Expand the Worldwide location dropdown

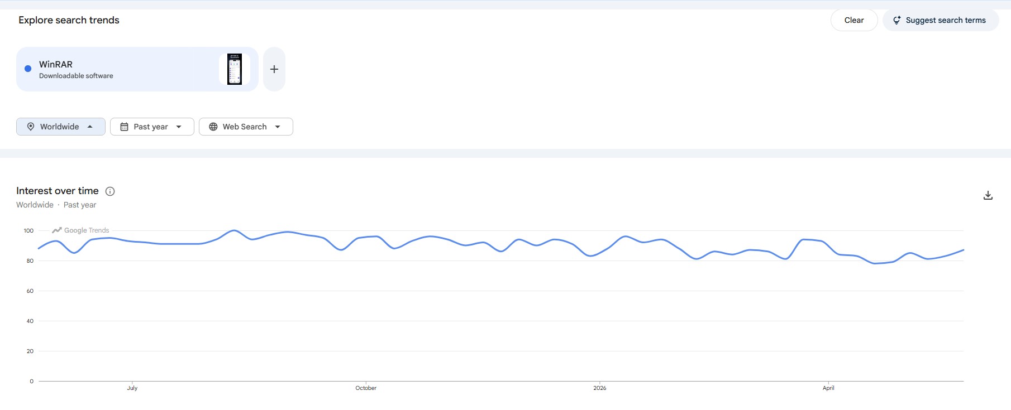61,127
